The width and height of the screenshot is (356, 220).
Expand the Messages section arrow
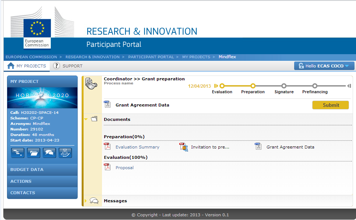(85, 201)
